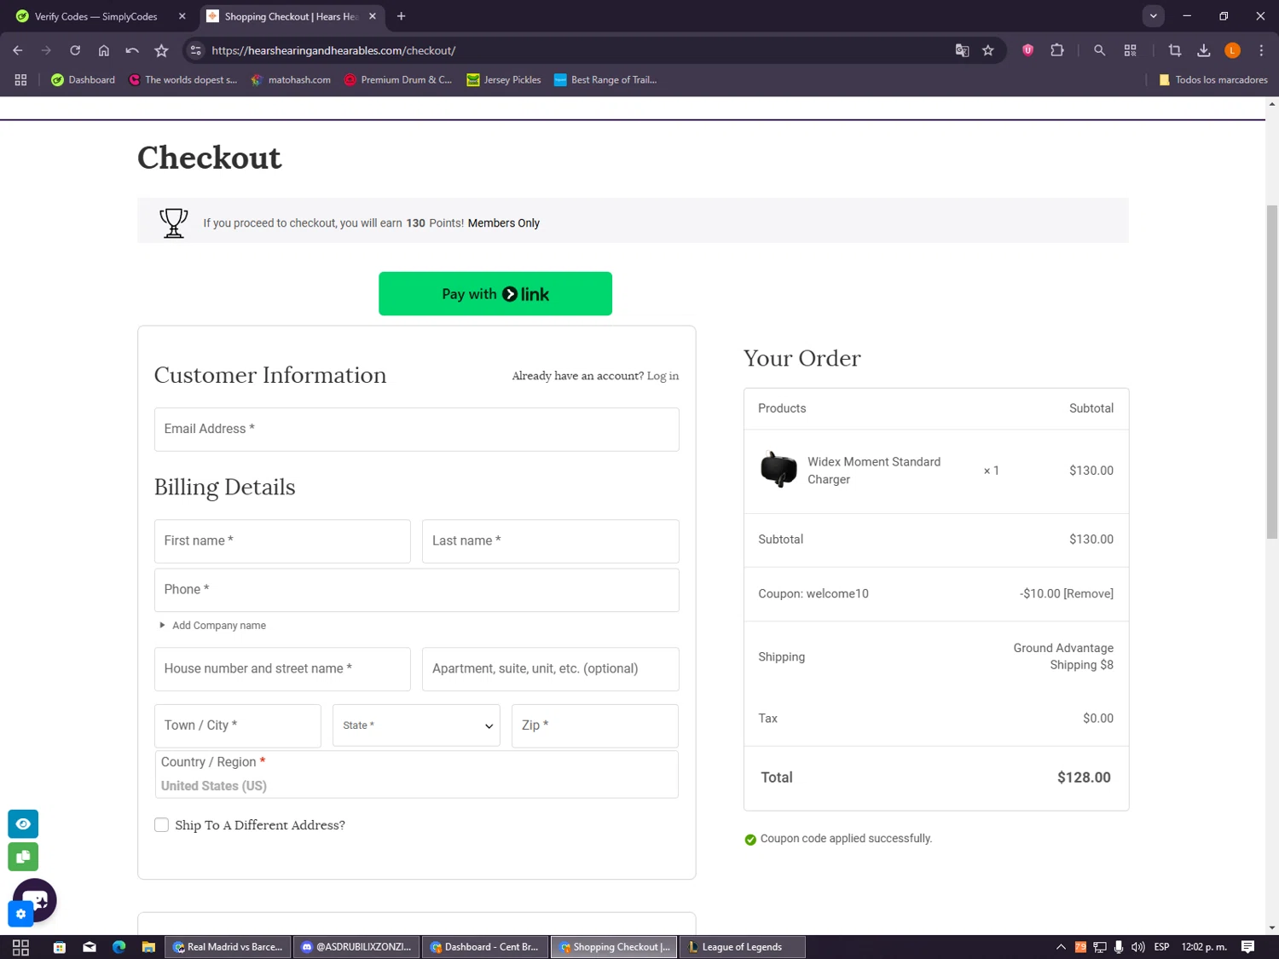The height and width of the screenshot is (959, 1279).
Task: Open the Mail app in taskbar
Action: tap(89, 947)
